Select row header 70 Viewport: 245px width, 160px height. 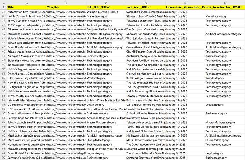coord(3,158)
